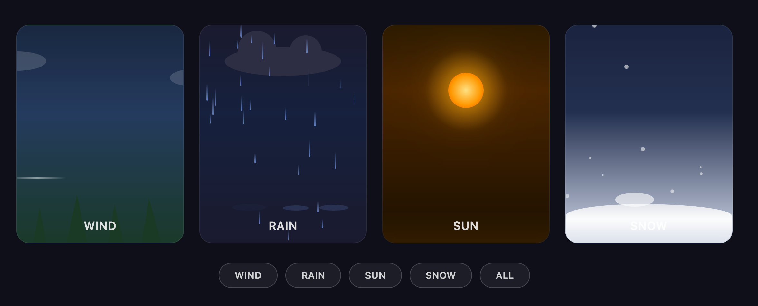Image resolution: width=758 pixels, height=306 pixels.
Task: Click the RAIN label on the card
Action: (283, 226)
